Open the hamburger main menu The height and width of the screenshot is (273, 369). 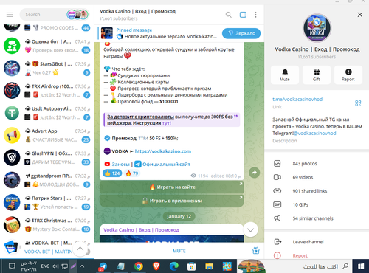point(10,15)
